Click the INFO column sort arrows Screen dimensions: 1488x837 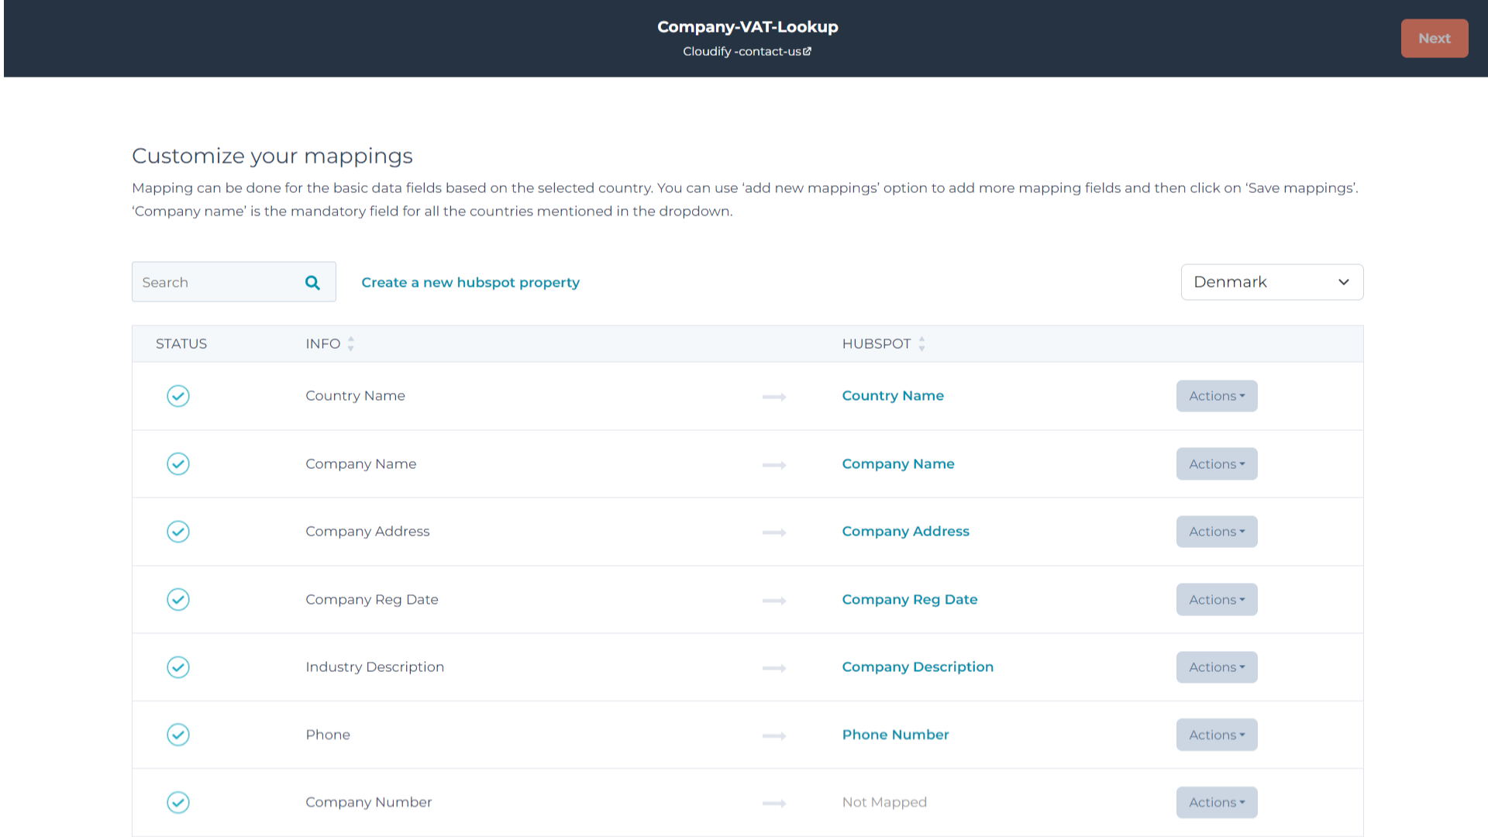(351, 343)
